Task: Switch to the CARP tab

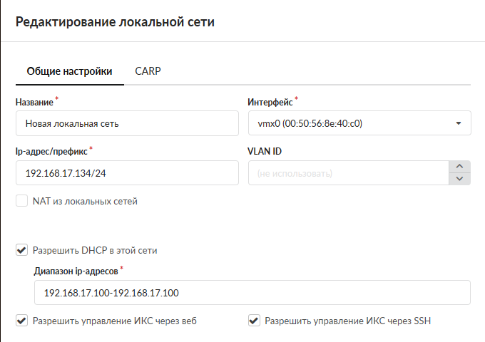Action: [x=148, y=71]
